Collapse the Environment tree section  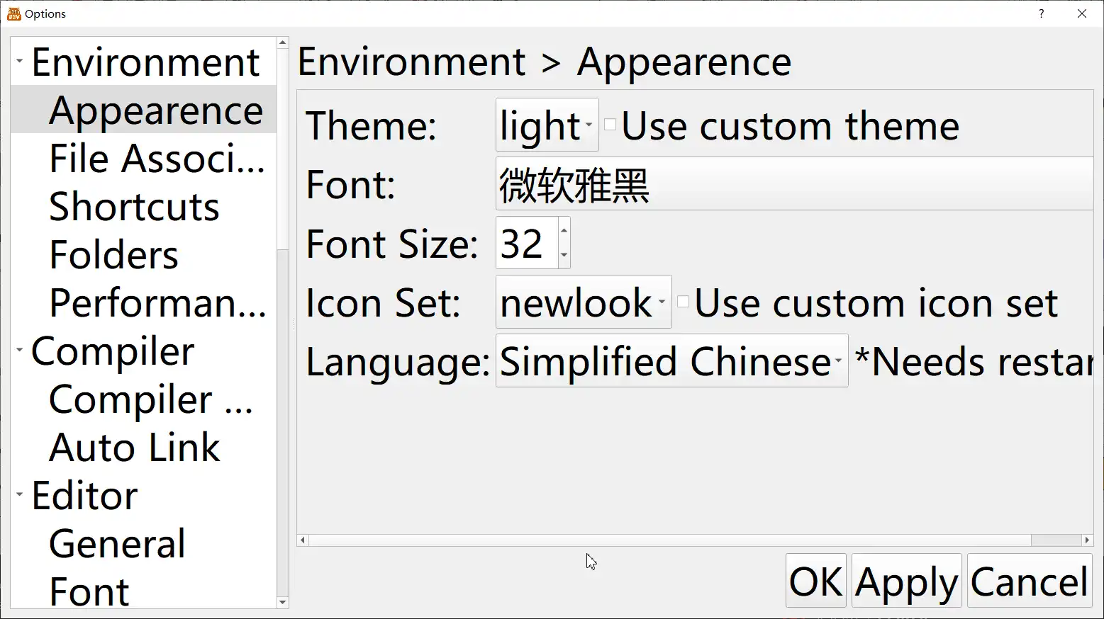click(x=19, y=61)
